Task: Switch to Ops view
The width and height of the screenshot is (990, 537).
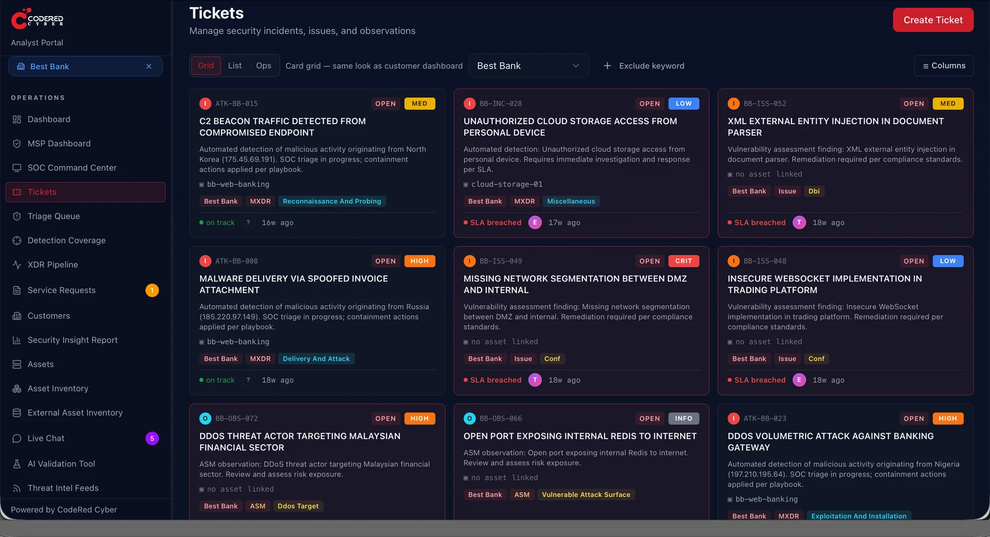Action: [263, 65]
